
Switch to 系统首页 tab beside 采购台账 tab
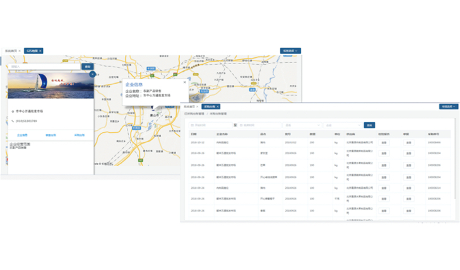coord(189,107)
